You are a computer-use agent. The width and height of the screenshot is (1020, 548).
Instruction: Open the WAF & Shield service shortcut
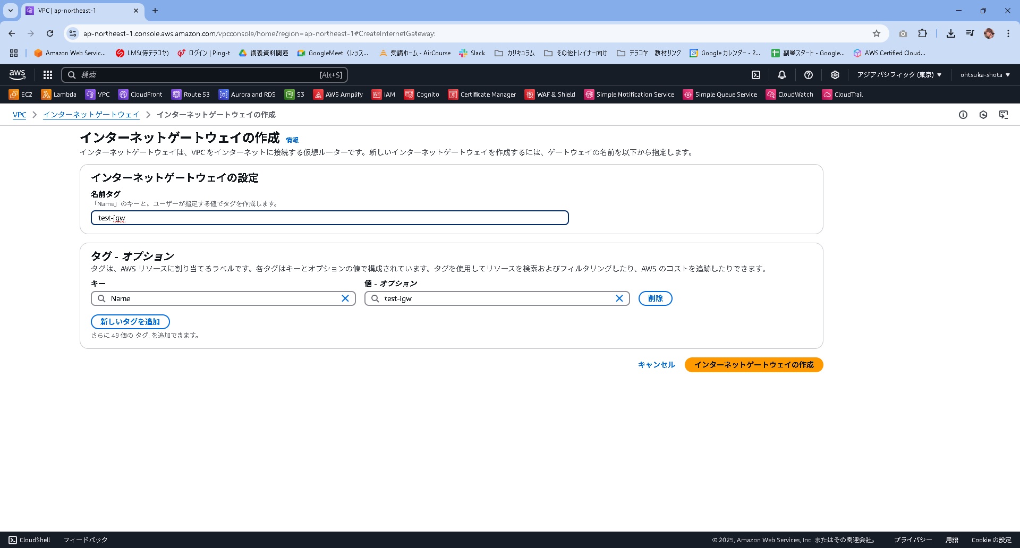click(x=550, y=94)
